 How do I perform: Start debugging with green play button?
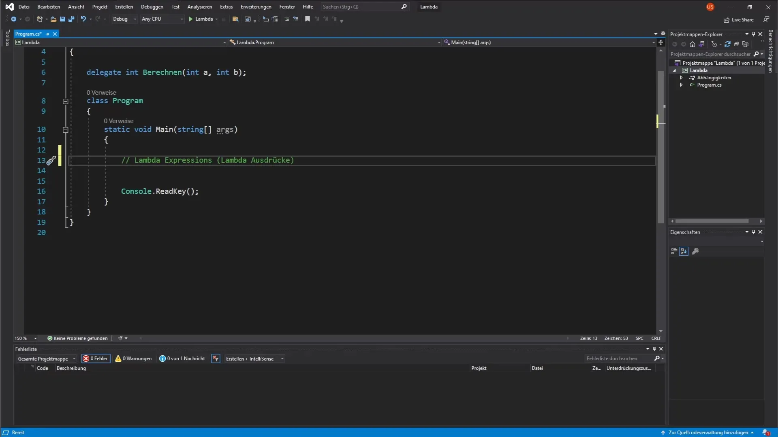tap(190, 19)
